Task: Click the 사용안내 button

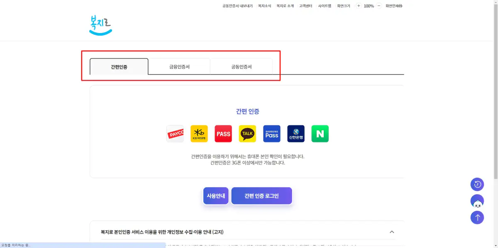Action: coord(216,196)
